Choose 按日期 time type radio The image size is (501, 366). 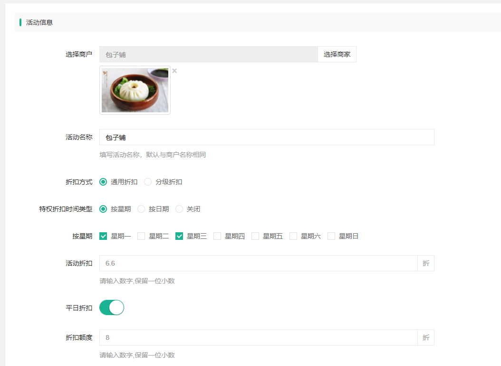click(141, 209)
